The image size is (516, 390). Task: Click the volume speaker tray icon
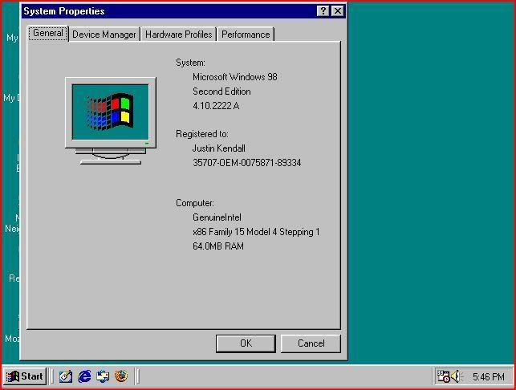click(x=457, y=376)
